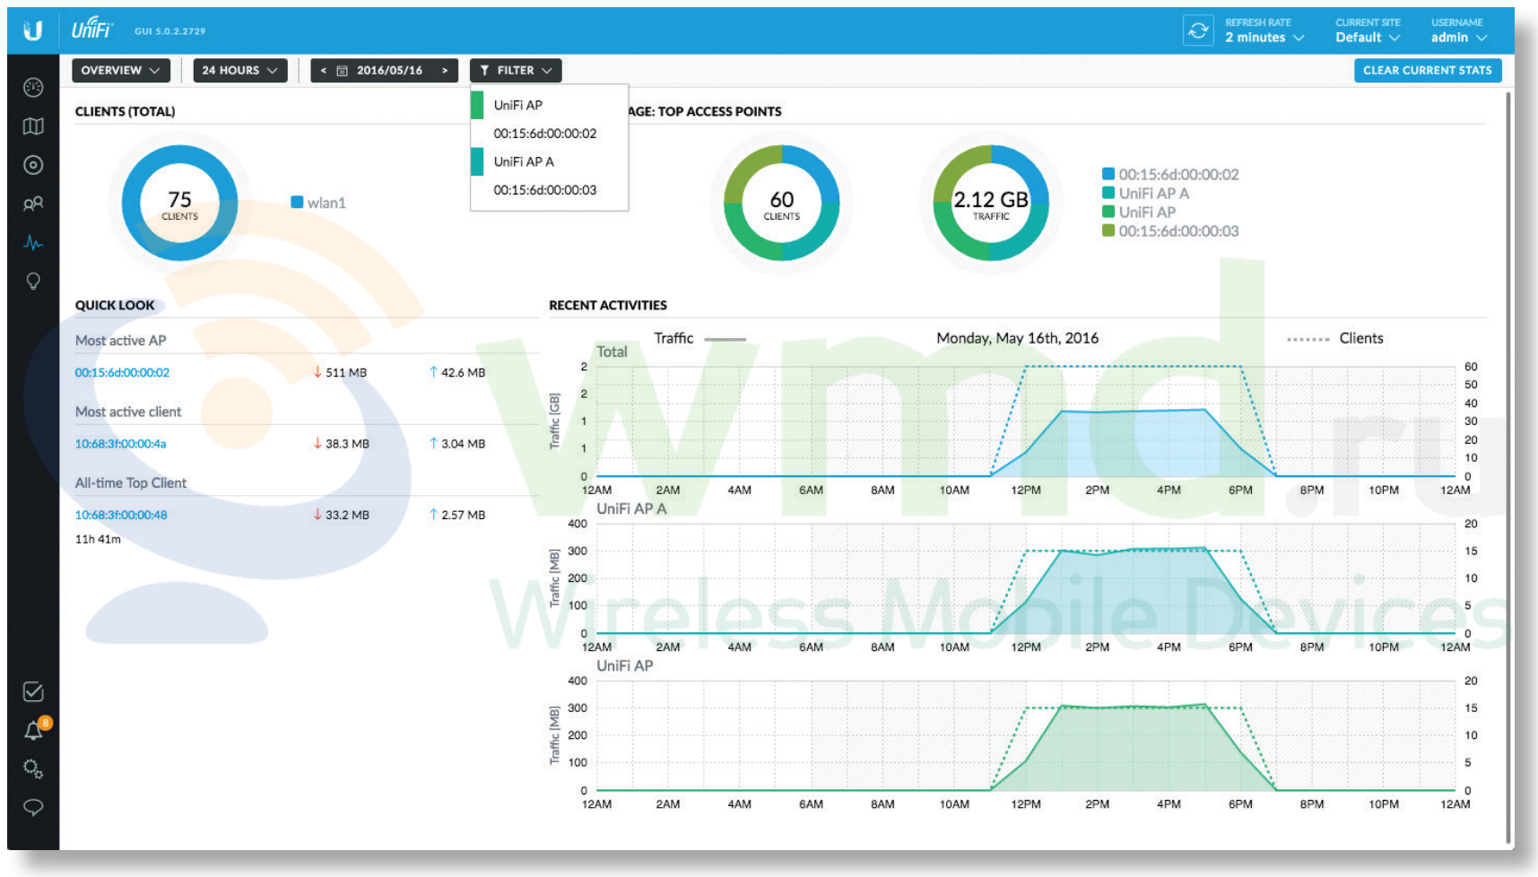Toggle Traffic series in chart legend
Image resolution: width=1538 pixels, height=877 pixels.
coord(699,338)
